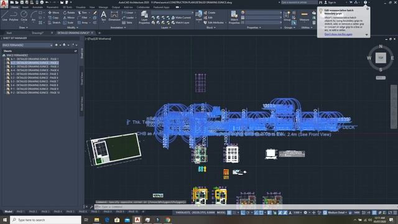Toggle MODEL space button in status bar

(x=221, y=213)
